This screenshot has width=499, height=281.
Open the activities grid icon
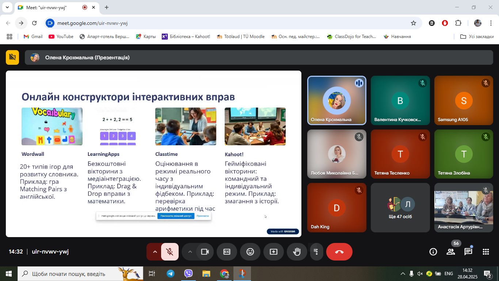[486, 252]
